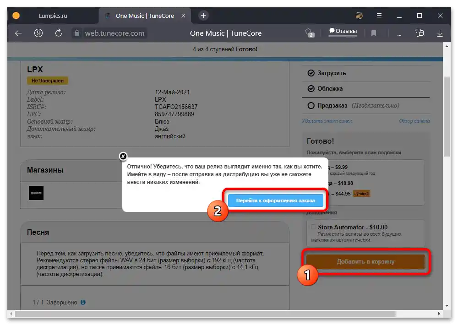Click the vertical scrollbar thumb
The width and height of the screenshot is (458, 325).
447,117
